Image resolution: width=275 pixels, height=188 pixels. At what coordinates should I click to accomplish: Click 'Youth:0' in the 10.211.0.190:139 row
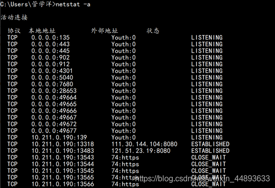[x=124, y=138]
